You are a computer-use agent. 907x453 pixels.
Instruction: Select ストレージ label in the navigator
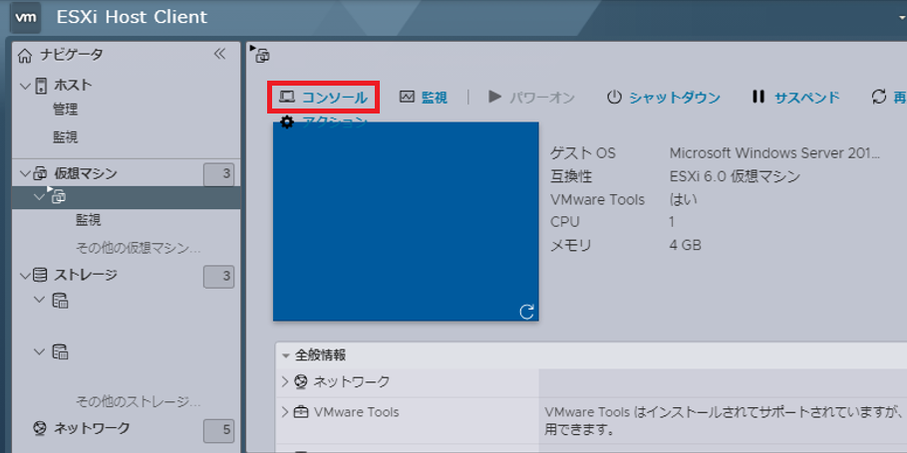(86, 275)
